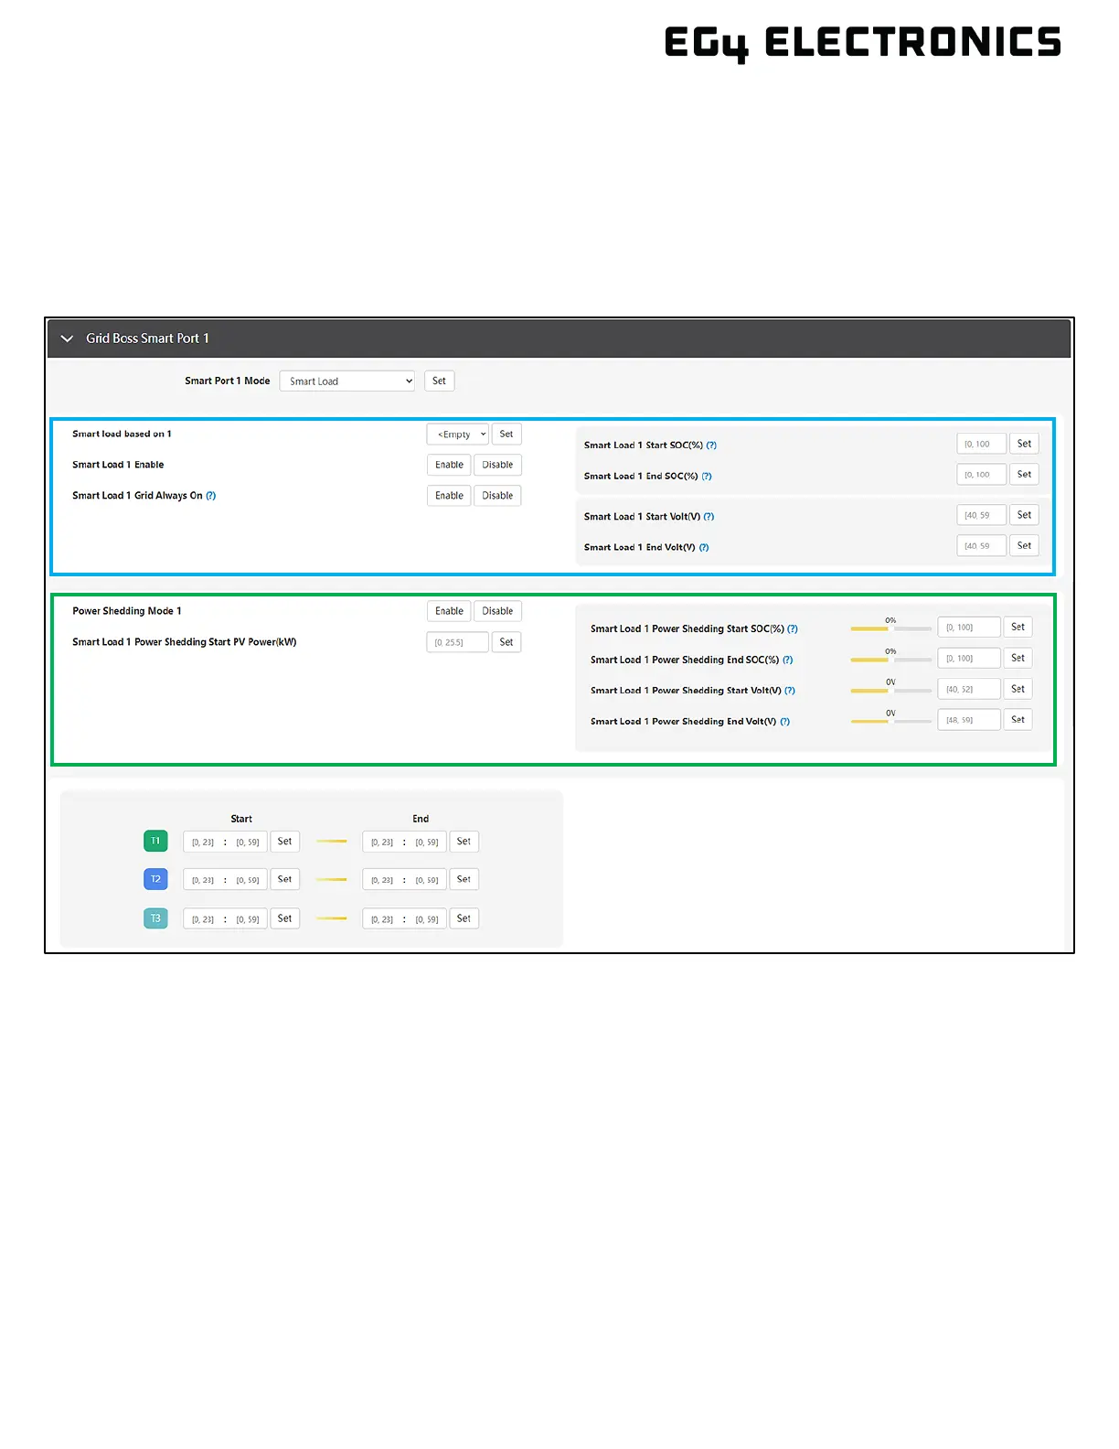Image resolution: width=1119 pixels, height=1449 pixels.
Task: Focus the Power Shedding Start SOC input
Action: [969, 628]
